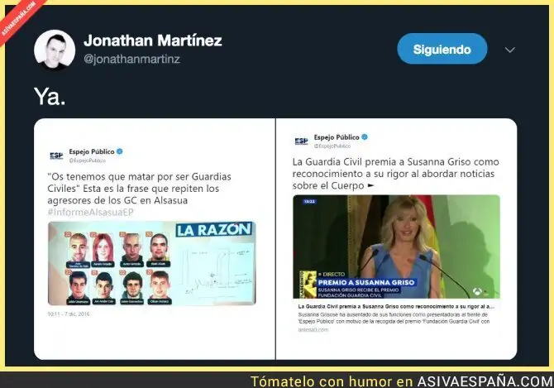Click the arrow glyph after 'sobre el Cuerpo'
Viewport: 554px width, 388px height.
370,185
